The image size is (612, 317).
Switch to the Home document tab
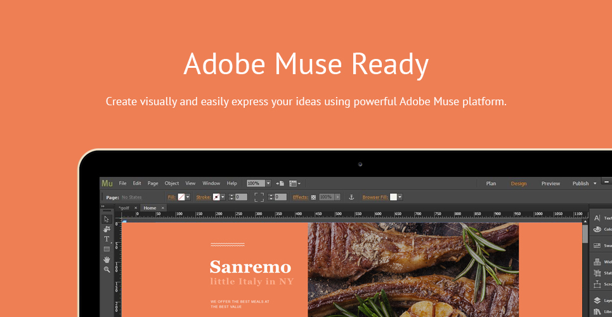pos(150,208)
